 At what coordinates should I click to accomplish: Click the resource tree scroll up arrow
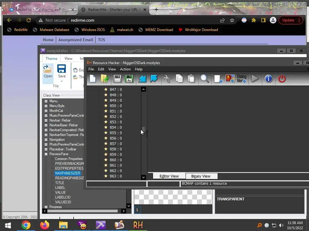point(143,89)
